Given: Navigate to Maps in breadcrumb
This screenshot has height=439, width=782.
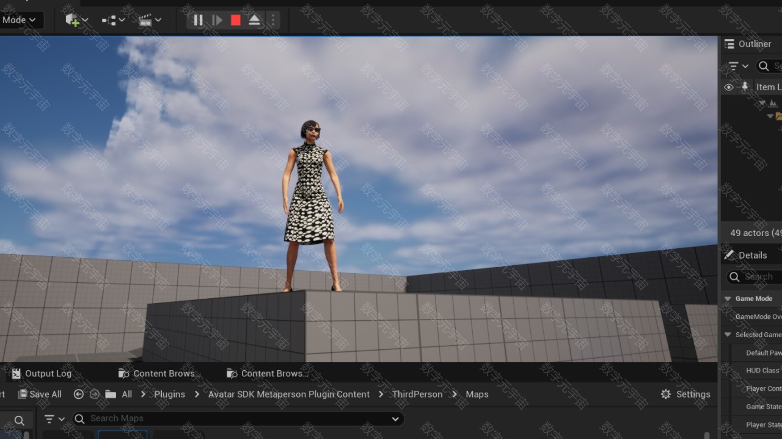Looking at the screenshot, I should 477,394.
